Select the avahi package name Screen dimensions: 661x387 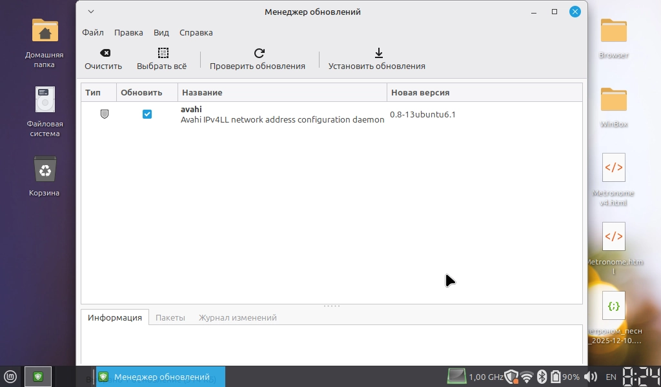tap(191, 109)
